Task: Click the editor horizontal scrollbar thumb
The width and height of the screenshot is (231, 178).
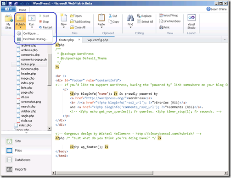Action: pos(105,173)
